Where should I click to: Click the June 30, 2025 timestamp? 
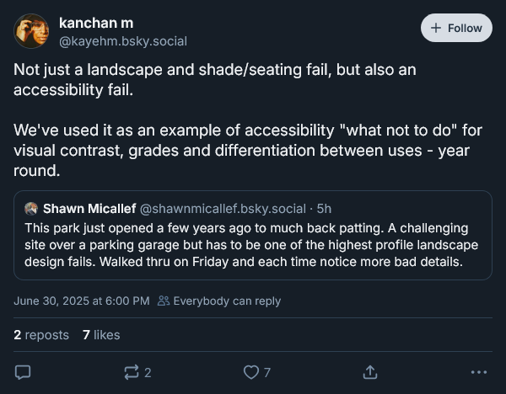(82, 301)
